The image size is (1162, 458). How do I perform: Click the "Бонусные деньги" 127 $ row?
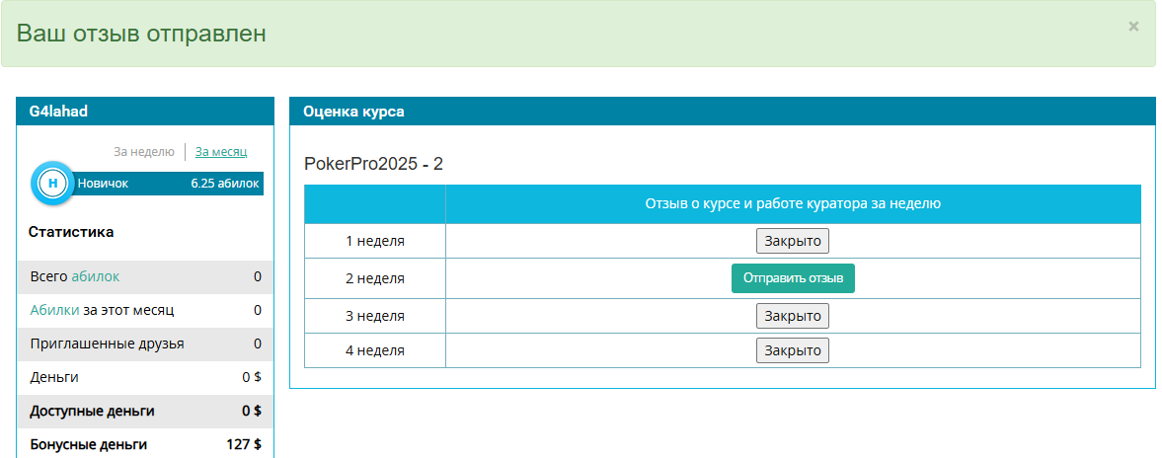145,444
